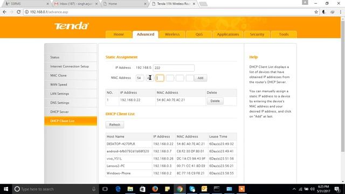
Task: Switch to the Home browser tab
Action: (x=125, y=4)
